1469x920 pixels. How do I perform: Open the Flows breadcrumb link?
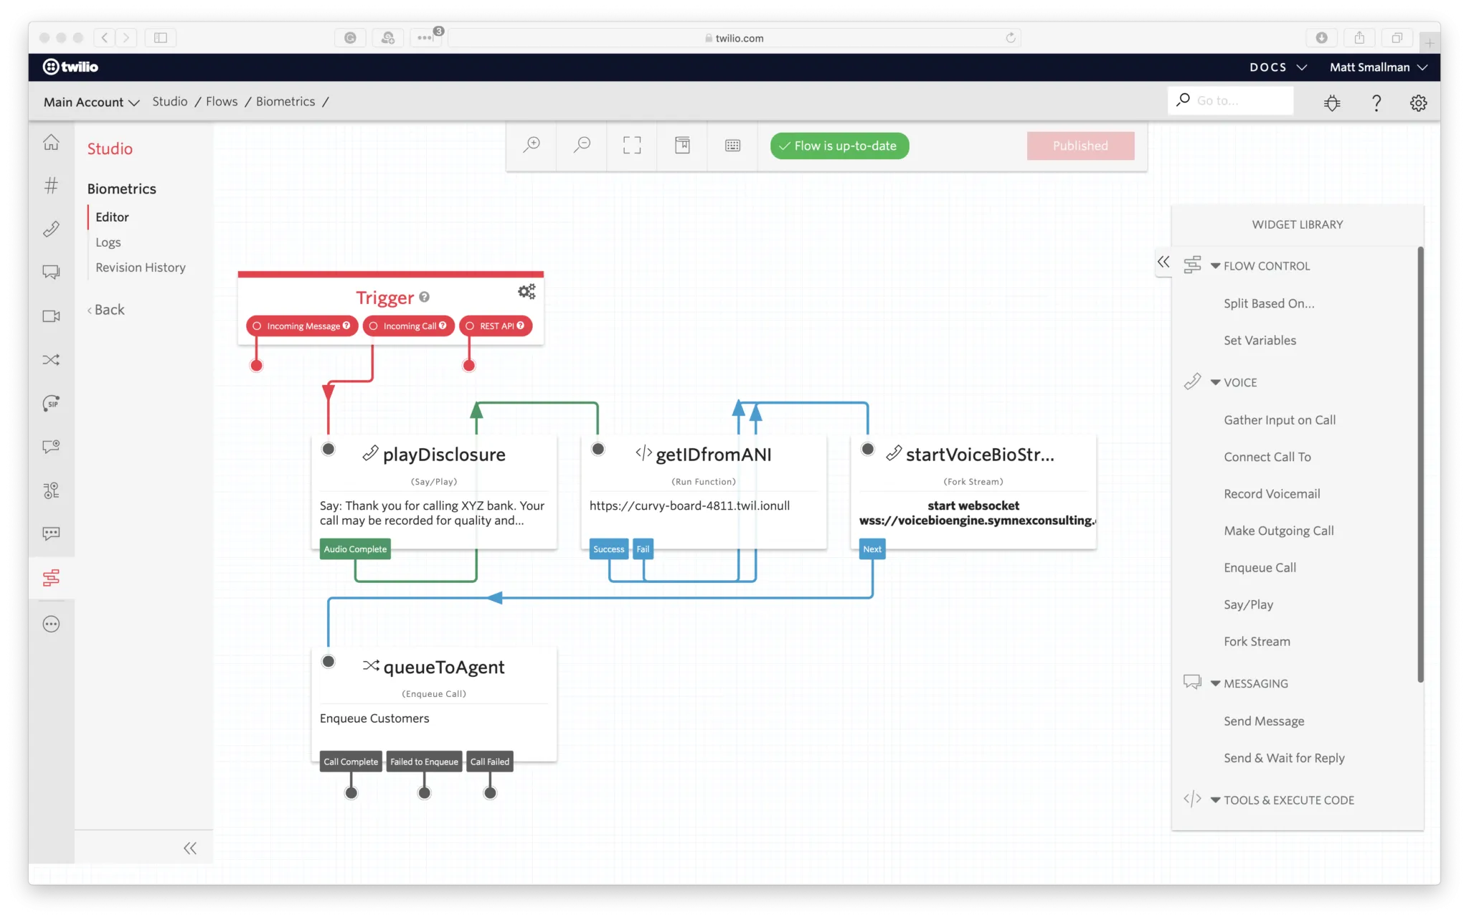[x=221, y=101]
